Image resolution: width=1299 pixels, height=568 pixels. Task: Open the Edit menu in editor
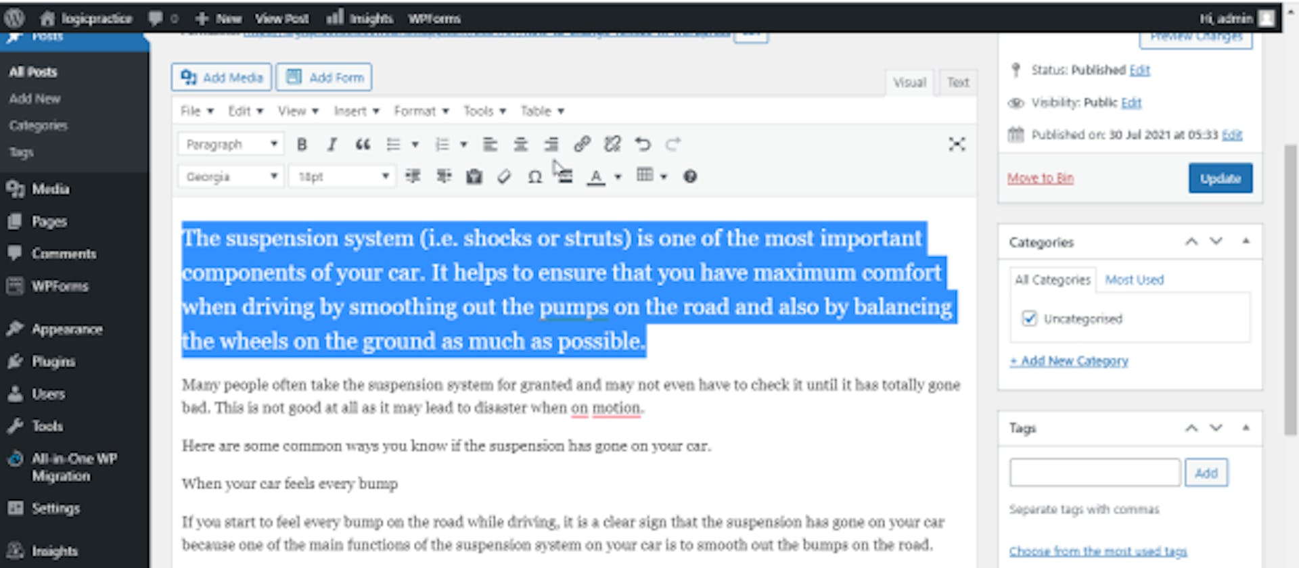click(245, 111)
